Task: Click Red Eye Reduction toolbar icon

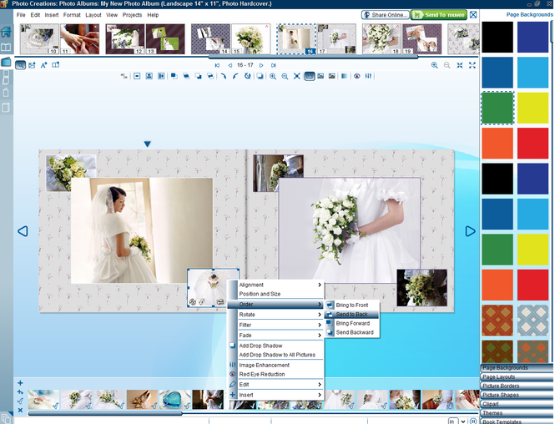Action: (357, 76)
